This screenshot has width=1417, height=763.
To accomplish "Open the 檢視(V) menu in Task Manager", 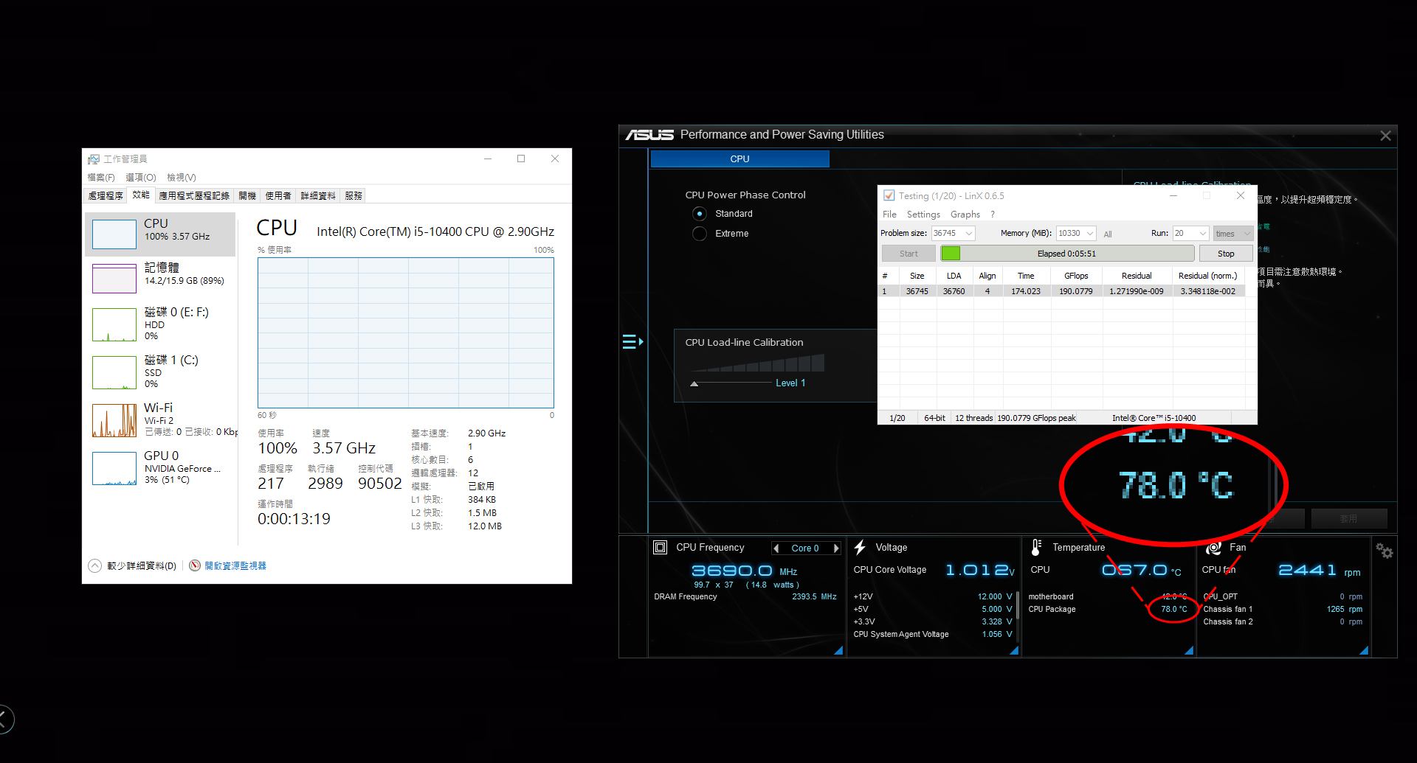I will [x=182, y=178].
